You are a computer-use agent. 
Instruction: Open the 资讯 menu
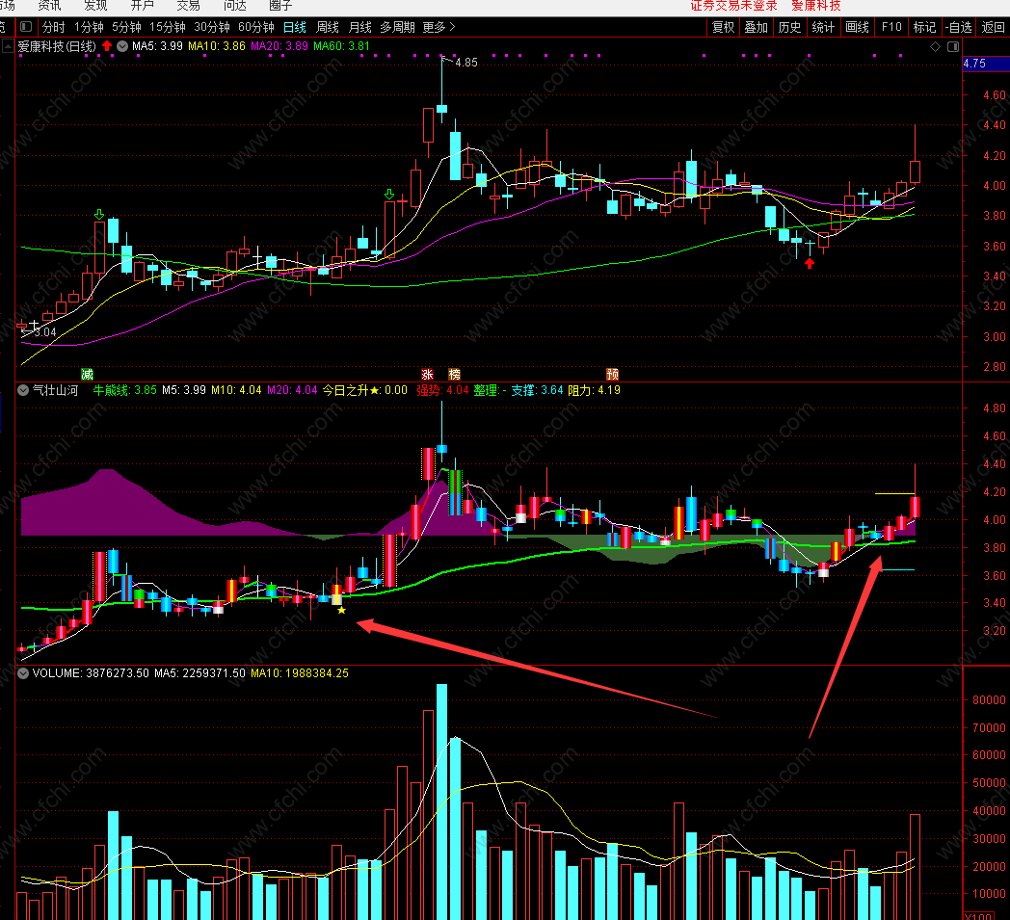pyautogui.click(x=49, y=6)
